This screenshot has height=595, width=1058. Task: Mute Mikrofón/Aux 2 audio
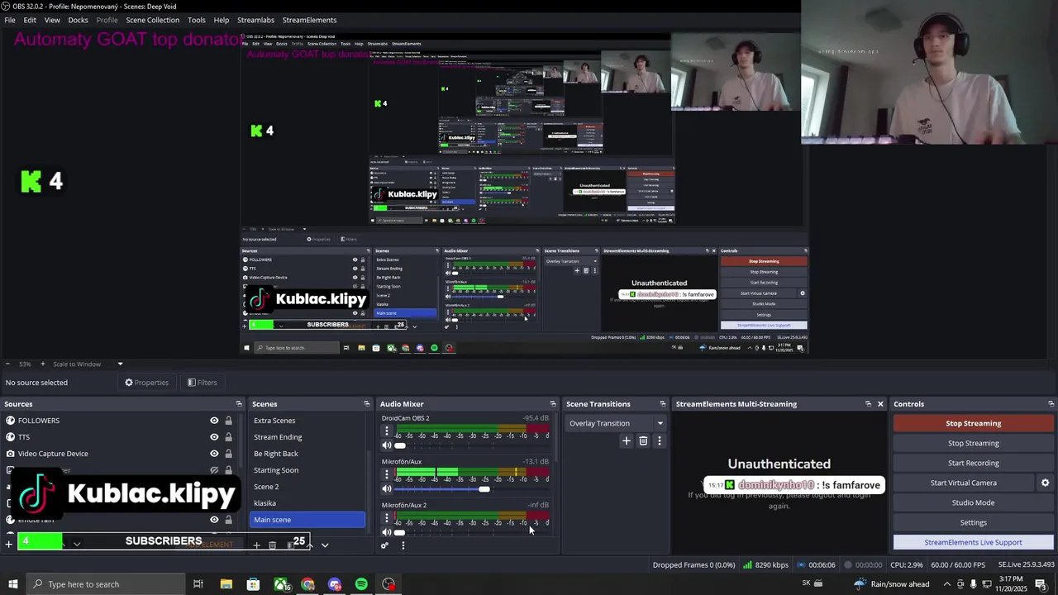[x=386, y=532]
